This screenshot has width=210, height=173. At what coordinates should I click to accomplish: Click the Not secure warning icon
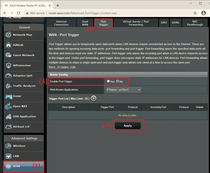point(27,13)
